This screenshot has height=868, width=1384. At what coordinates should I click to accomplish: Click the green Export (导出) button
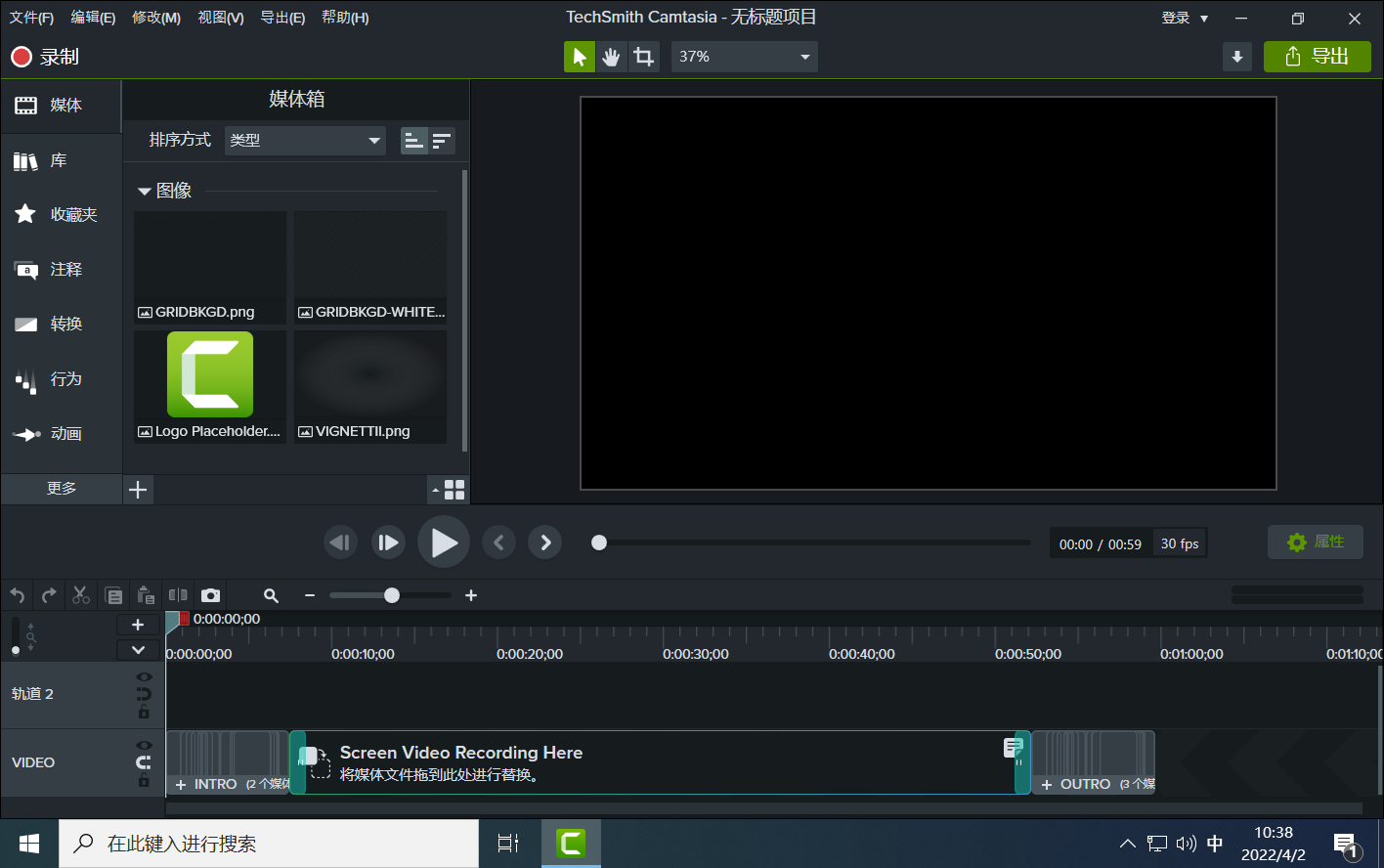click(x=1318, y=57)
